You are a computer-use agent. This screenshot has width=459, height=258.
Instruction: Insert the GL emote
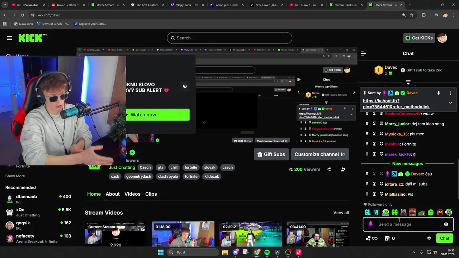(x=368, y=212)
